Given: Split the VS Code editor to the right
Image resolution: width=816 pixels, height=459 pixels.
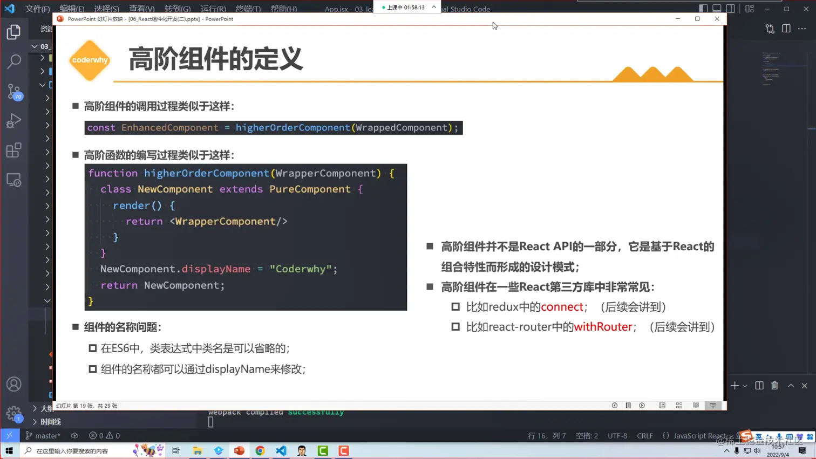Looking at the screenshot, I should 786,29.
